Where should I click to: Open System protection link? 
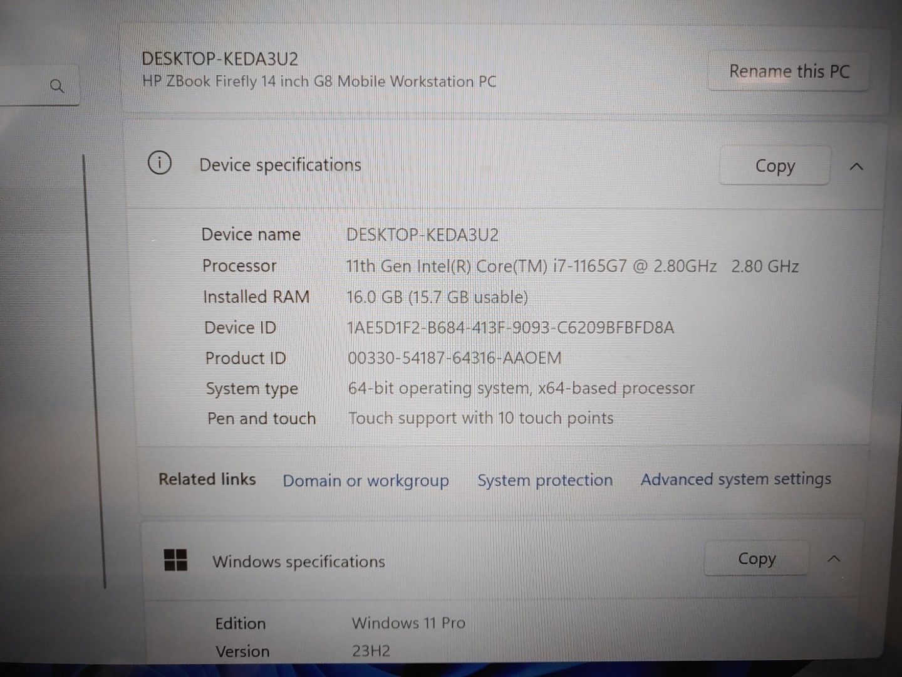[x=545, y=480]
